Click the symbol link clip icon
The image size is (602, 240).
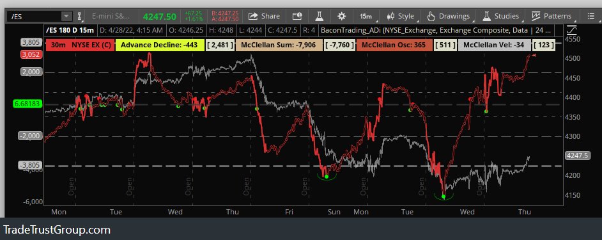coord(80,17)
